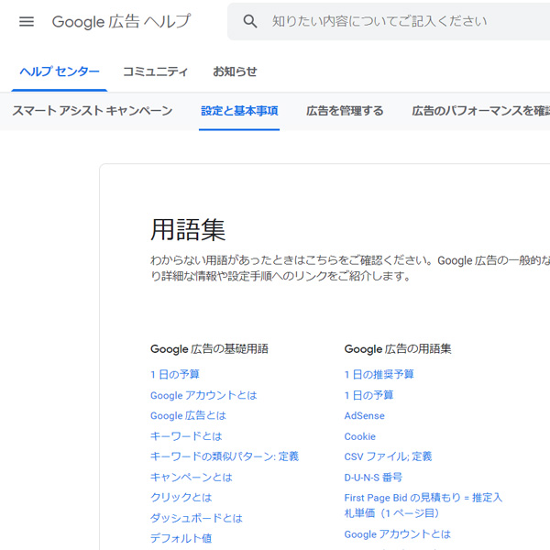
Task: Open Google アカウントとは in the 用語集 list
Action: (398, 534)
